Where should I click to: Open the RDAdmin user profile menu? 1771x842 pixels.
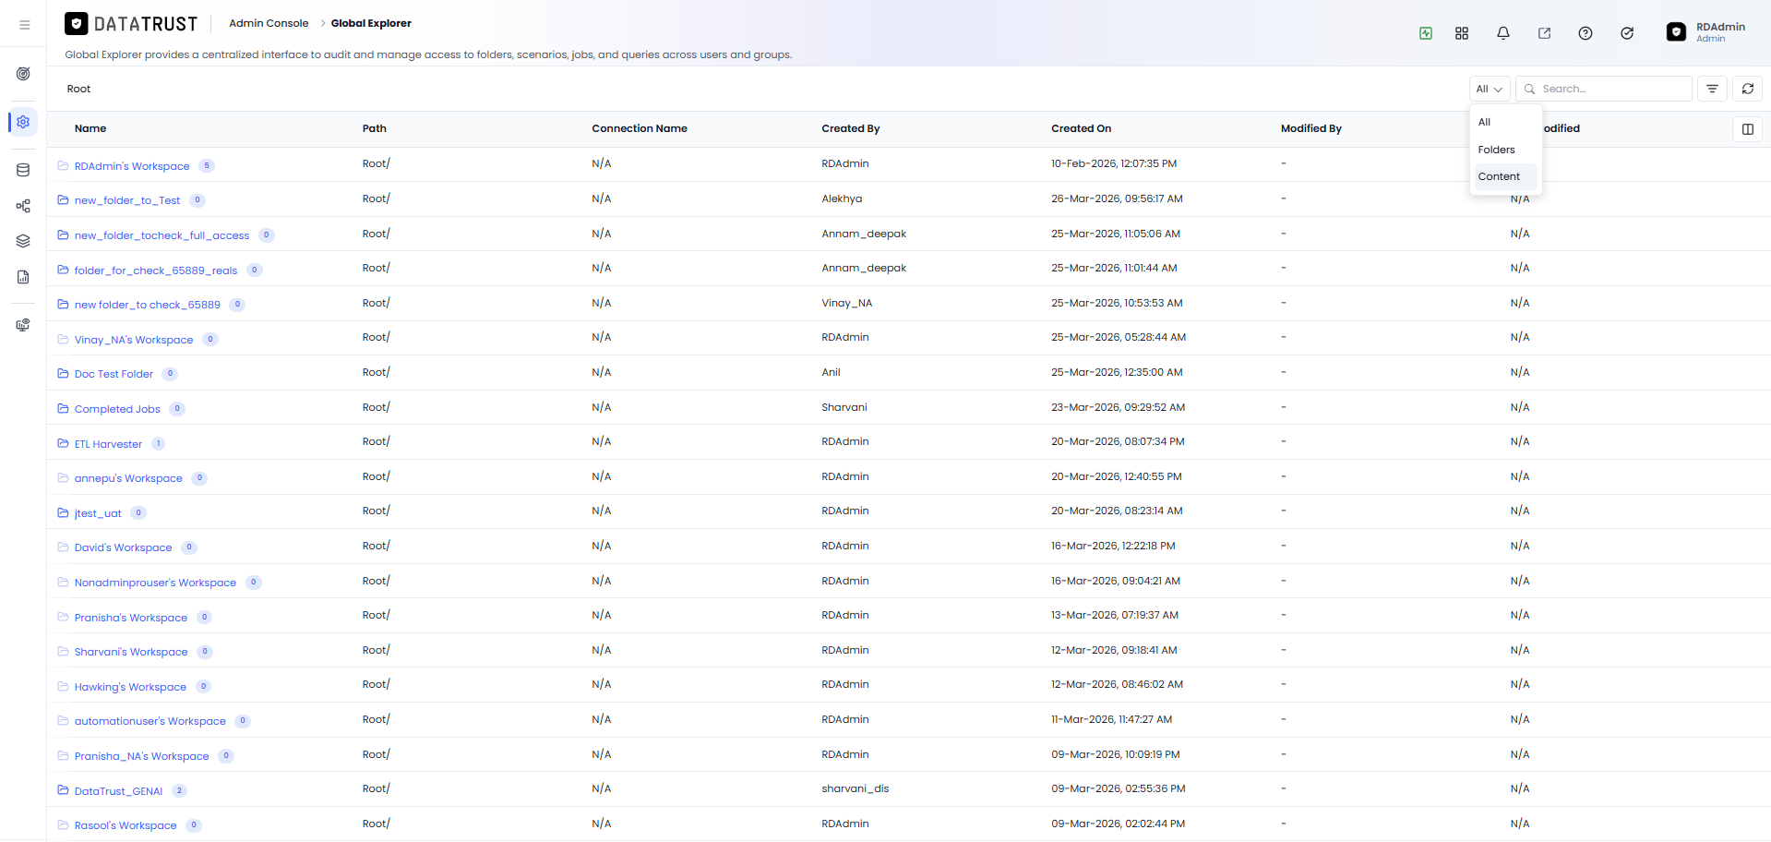coord(1706,32)
